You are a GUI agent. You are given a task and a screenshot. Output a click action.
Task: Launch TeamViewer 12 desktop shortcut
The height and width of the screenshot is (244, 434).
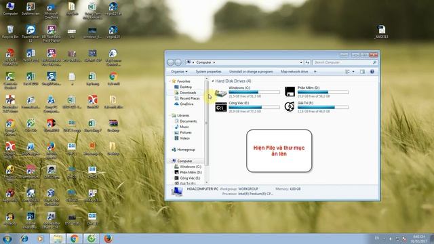(x=31, y=34)
